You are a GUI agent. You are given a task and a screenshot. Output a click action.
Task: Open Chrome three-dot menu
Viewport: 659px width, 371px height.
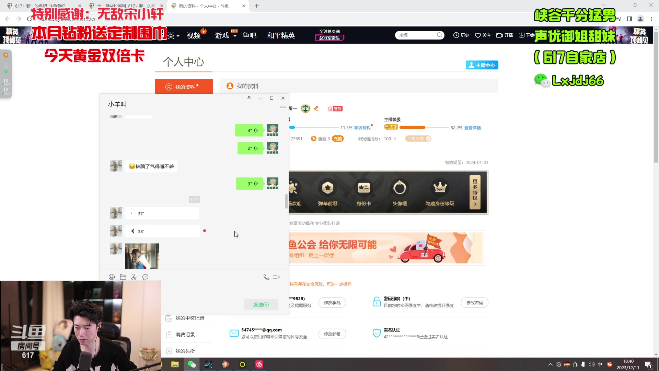(651, 19)
